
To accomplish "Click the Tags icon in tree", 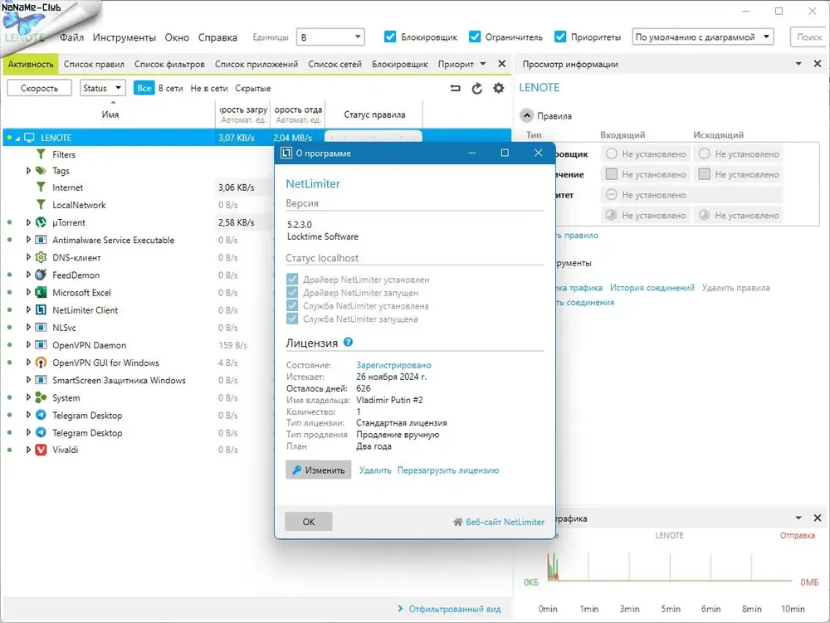I will [41, 171].
